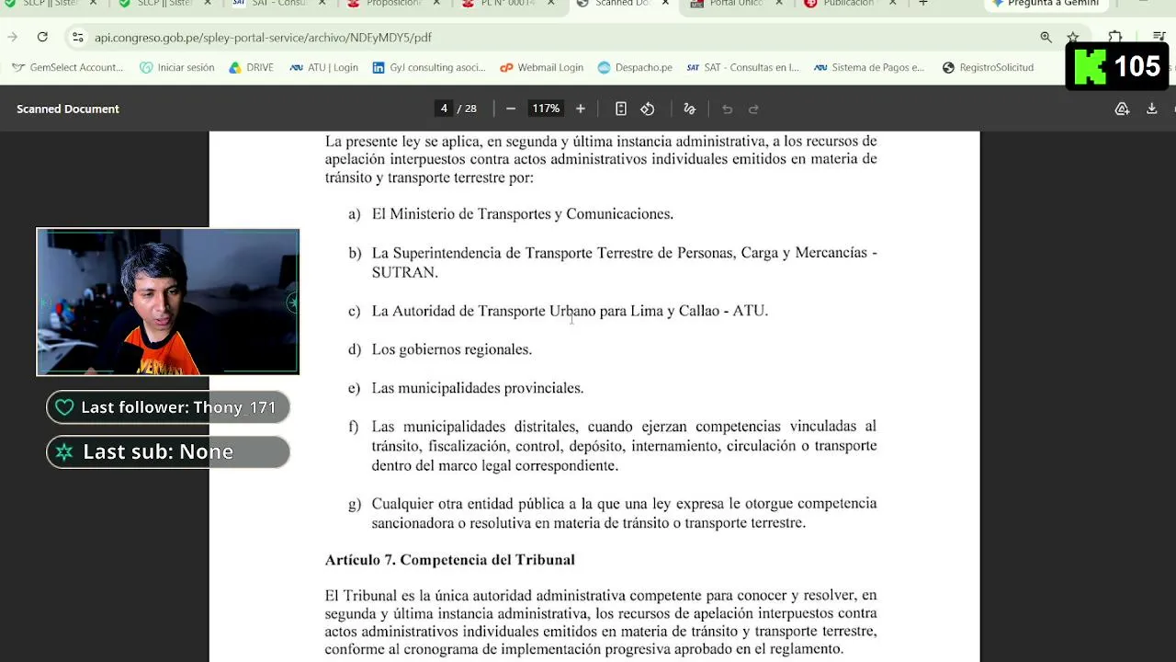
Task: Open the Iniciar sesión bookmark
Action: (x=177, y=67)
